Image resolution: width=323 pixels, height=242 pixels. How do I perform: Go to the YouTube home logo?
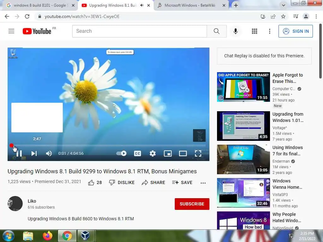pos(37,31)
